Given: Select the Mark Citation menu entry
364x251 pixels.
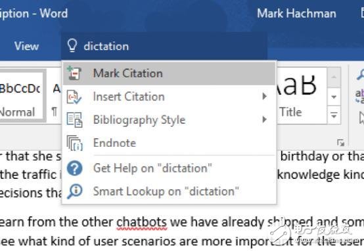Looking at the screenshot, I should pos(169,73).
